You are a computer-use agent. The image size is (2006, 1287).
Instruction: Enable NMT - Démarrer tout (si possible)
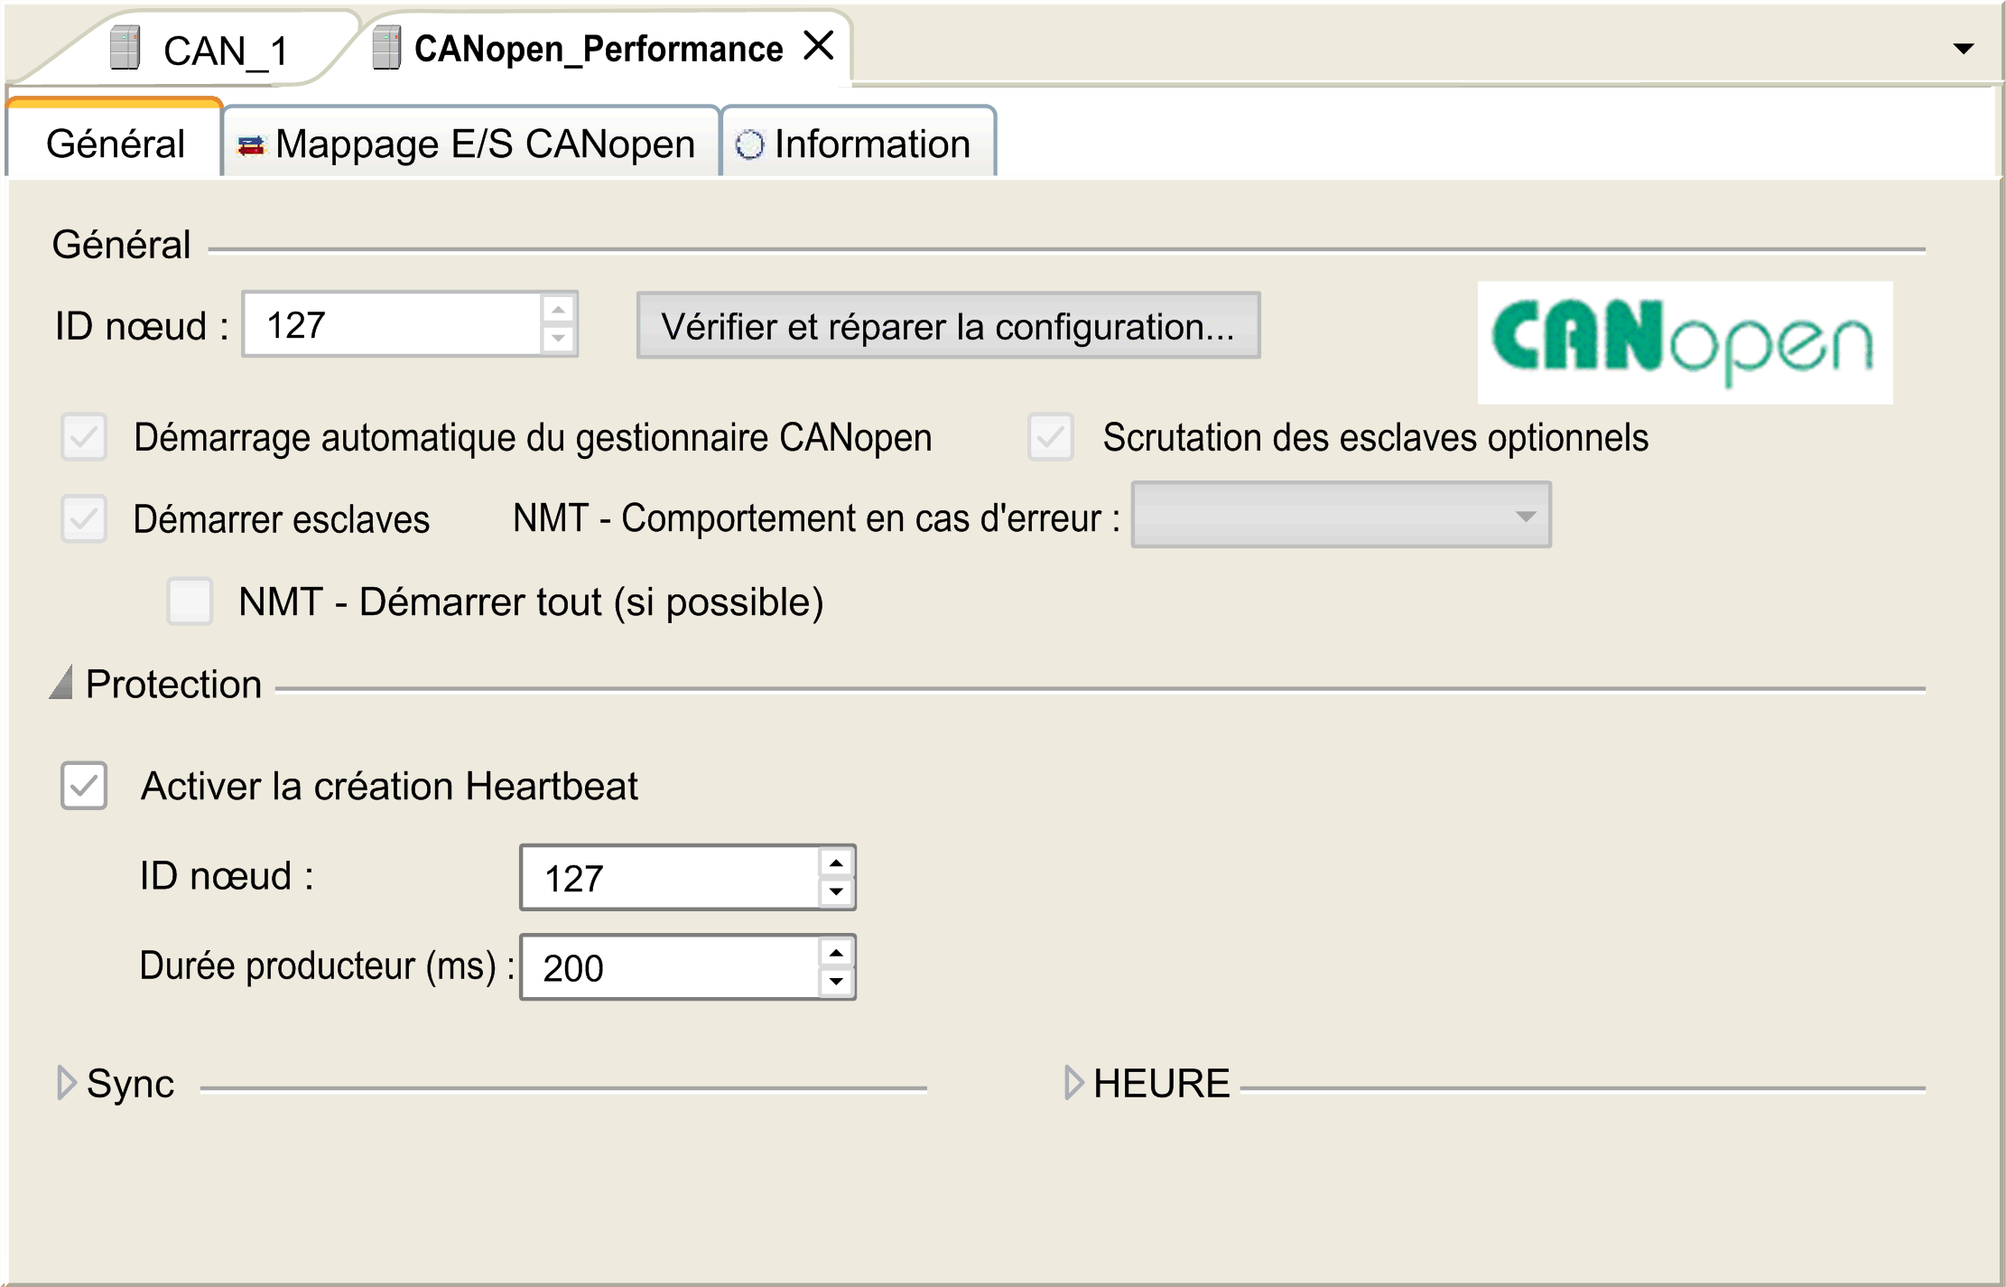coord(190,602)
